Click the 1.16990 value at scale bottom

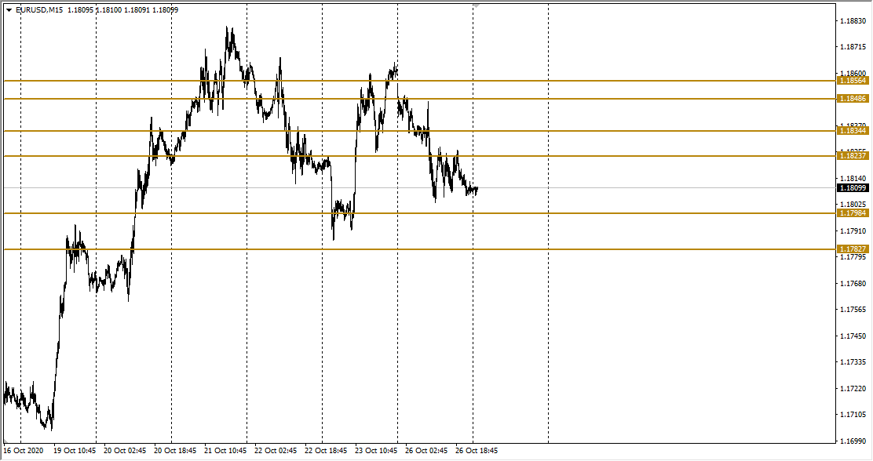pyautogui.click(x=853, y=441)
